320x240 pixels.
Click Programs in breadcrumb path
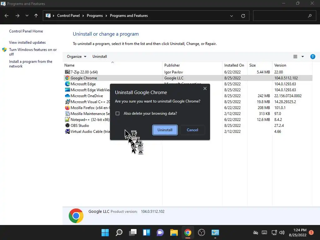tap(95, 16)
